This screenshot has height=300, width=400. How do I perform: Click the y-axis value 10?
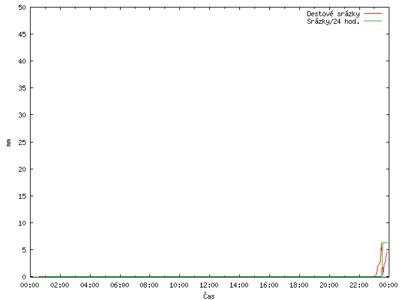tap(22, 223)
